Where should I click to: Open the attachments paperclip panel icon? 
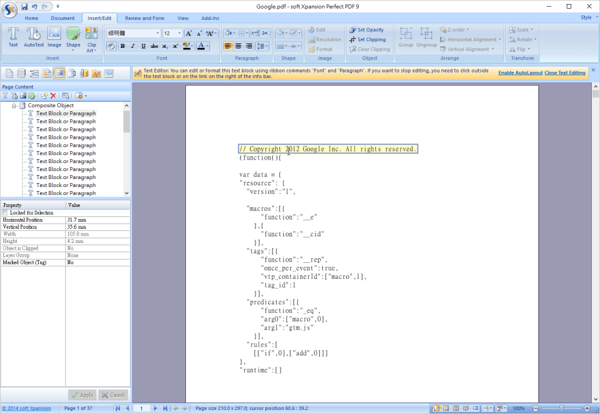click(x=84, y=73)
